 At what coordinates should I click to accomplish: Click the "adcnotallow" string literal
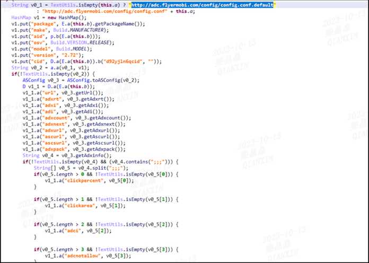pyautogui.click(x=83, y=256)
